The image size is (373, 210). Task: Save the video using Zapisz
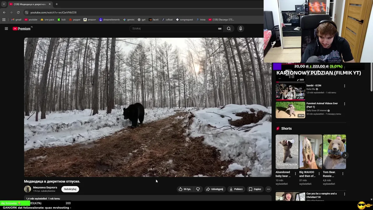pyautogui.click(x=255, y=189)
